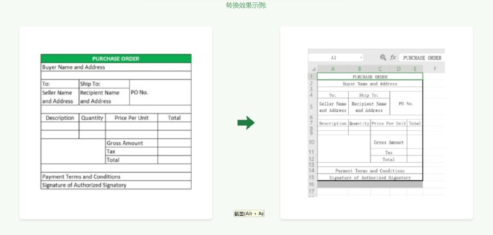Click the 截图(Alt + A) tooltip label
This screenshot has width=493, height=235.
tap(249, 213)
